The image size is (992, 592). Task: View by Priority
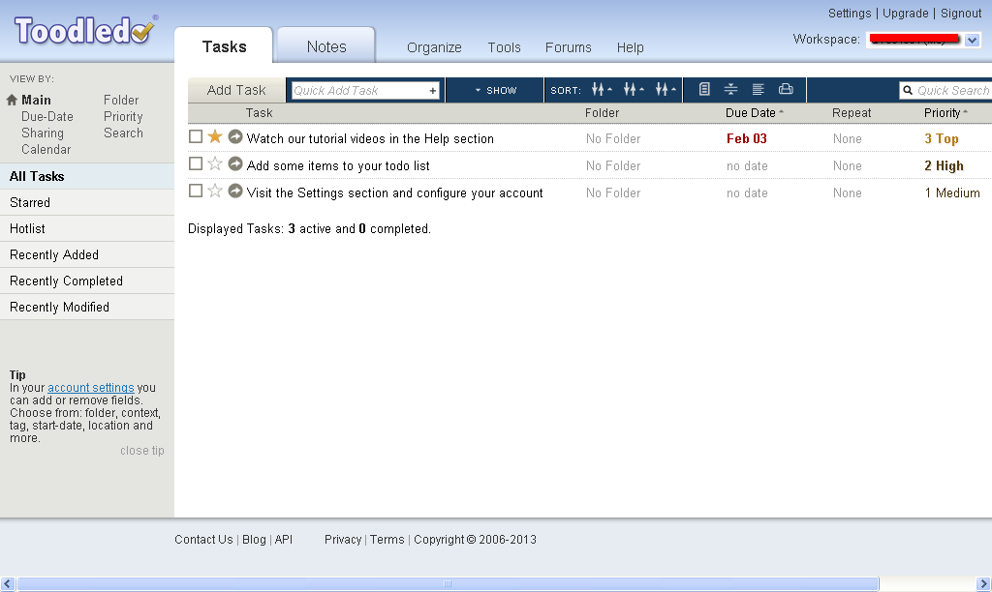(123, 117)
